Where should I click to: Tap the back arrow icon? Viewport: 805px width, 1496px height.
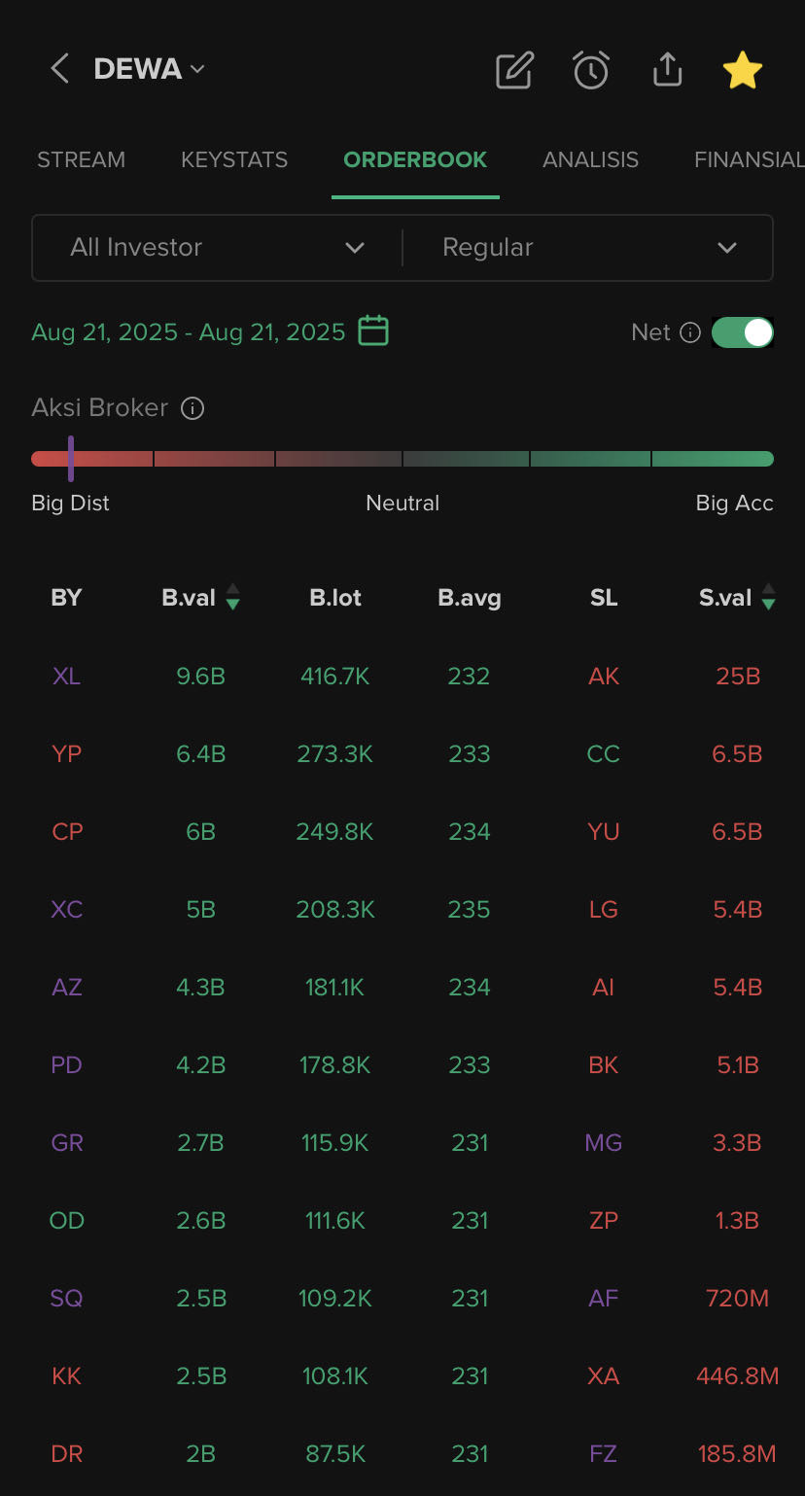pos(59,69)
